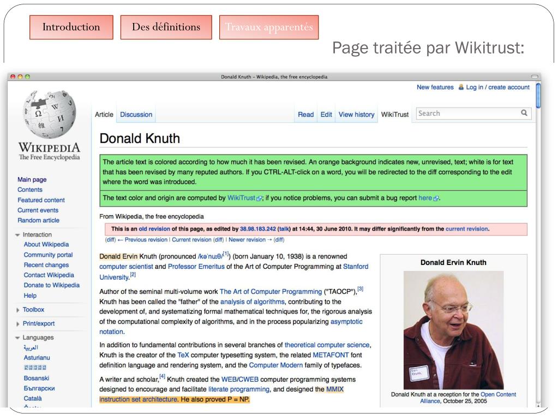Open IP 38.98.183.242 contributor link
The height and width of the screenshot is (419, 558).
pyautogui.click(x=257, y=229)
